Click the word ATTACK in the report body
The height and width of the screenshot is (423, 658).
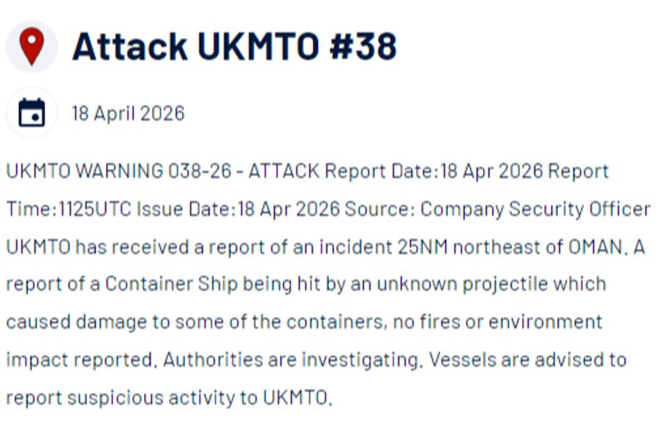coord(284,171)
